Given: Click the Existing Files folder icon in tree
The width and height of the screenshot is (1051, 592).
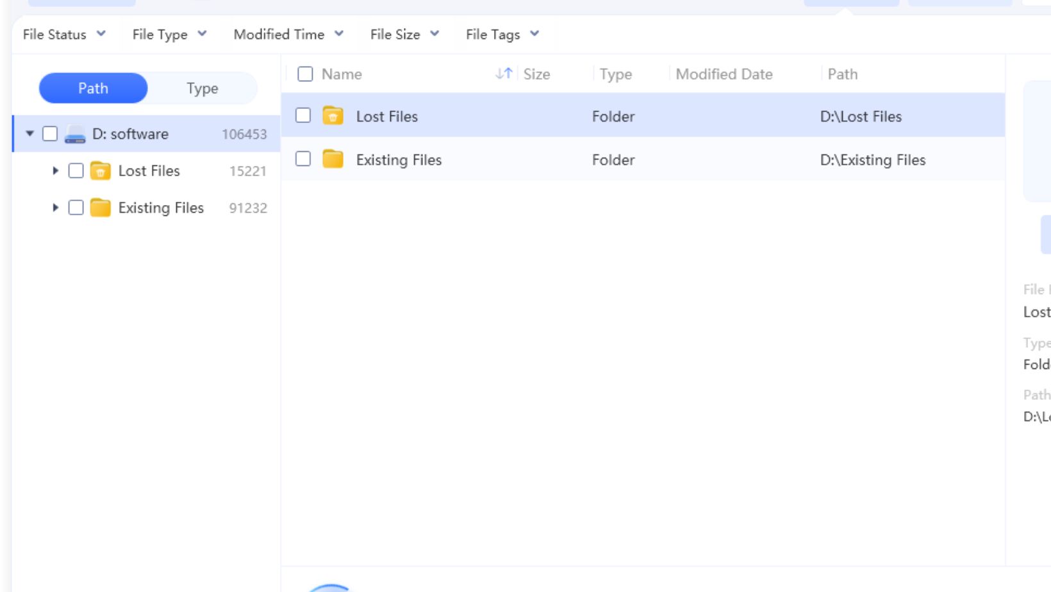Looking at the screenshot, I should 100,208.
